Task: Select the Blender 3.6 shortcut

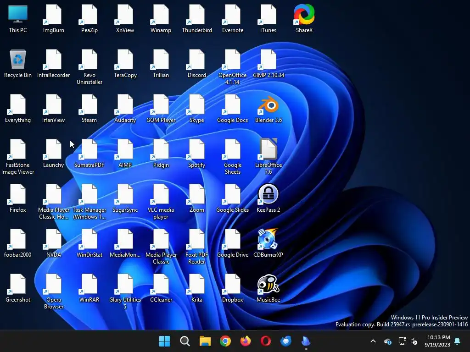Action: (268, 109)
